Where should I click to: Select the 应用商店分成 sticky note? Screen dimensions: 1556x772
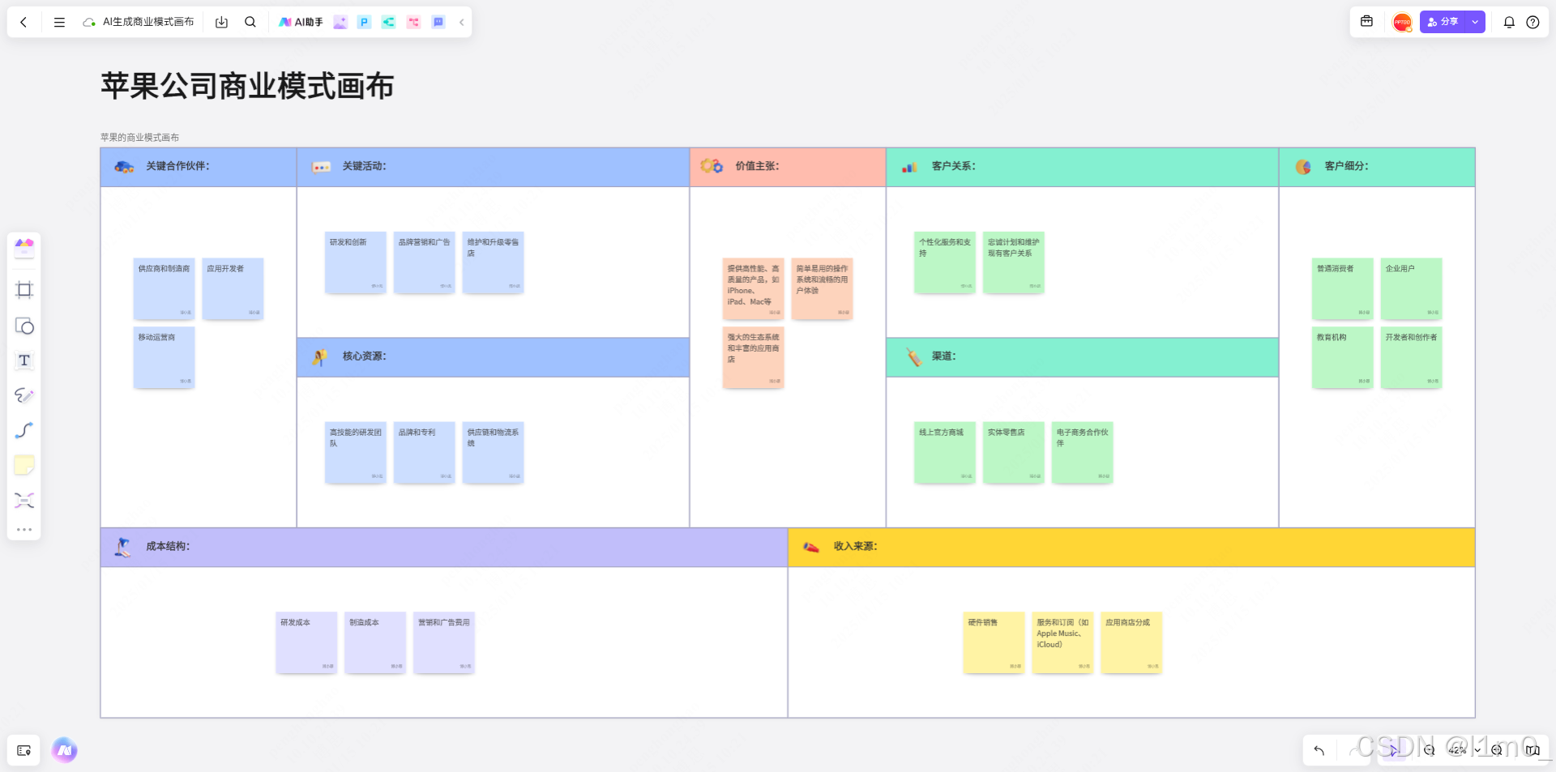click(x=1132, y=642)
